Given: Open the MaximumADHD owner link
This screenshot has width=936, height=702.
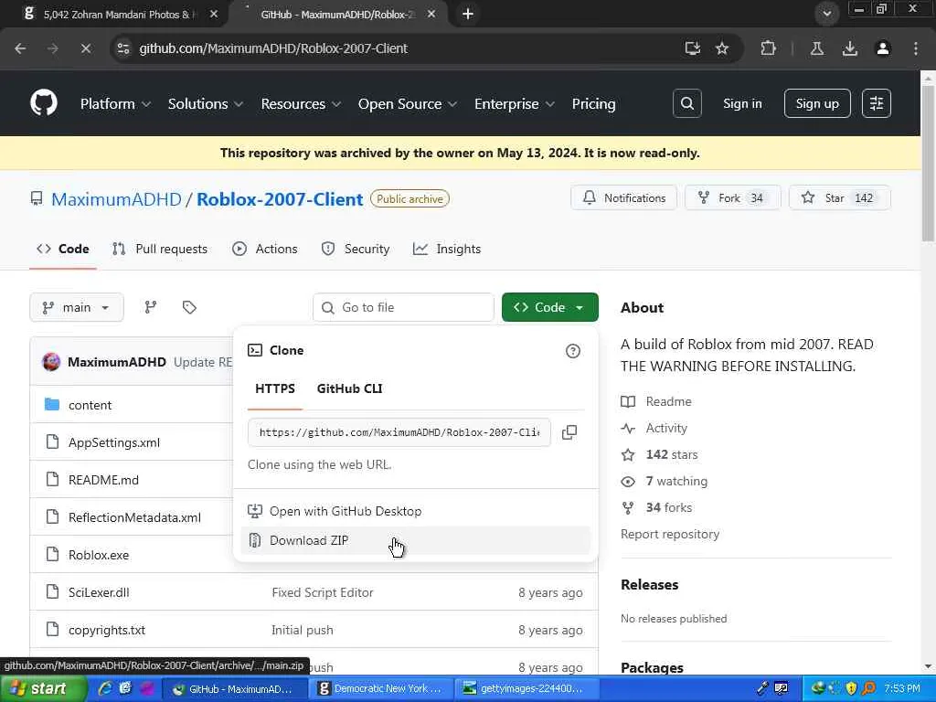Looking at the screenshot, I should point(116,198).
